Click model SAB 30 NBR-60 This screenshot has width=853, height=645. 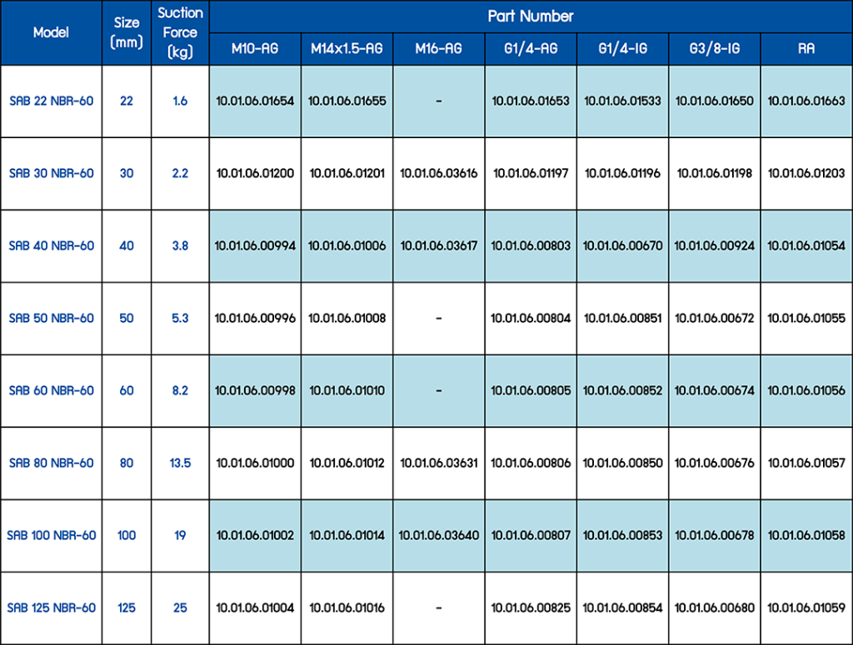[x=51, y=173]
